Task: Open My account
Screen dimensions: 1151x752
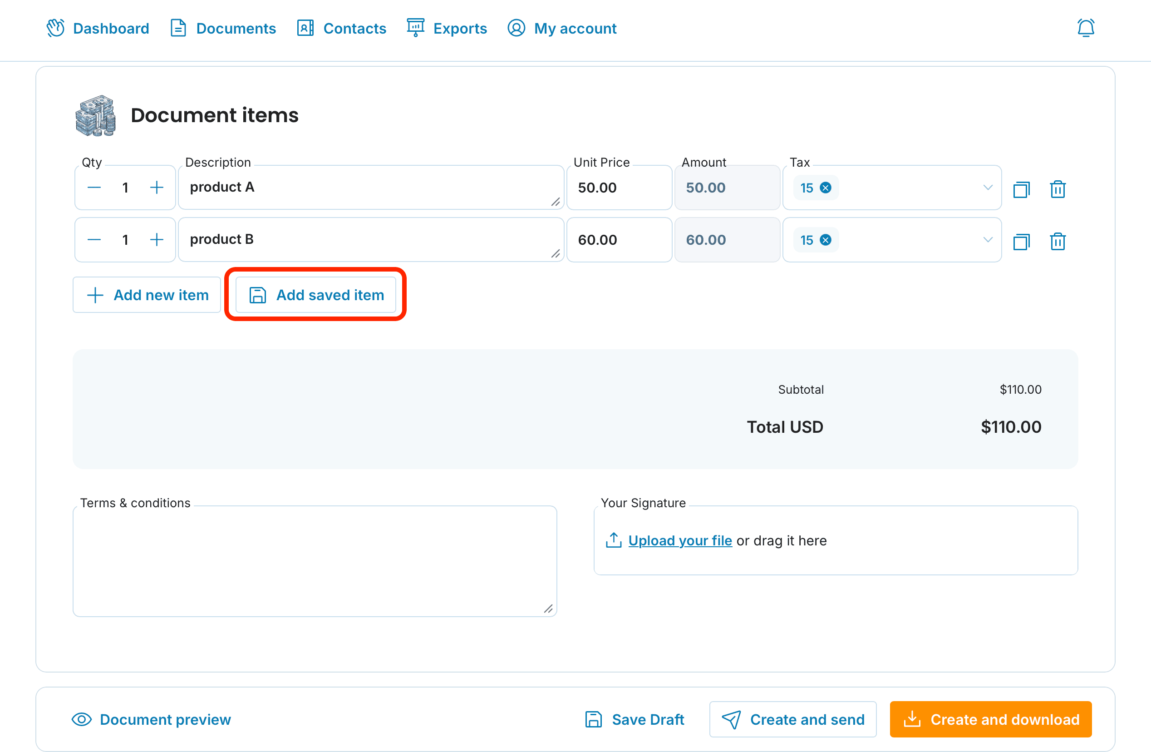Action: pos(562,28)
